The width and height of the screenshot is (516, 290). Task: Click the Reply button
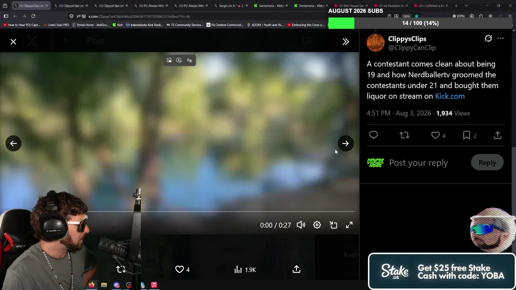coord(487,163)
